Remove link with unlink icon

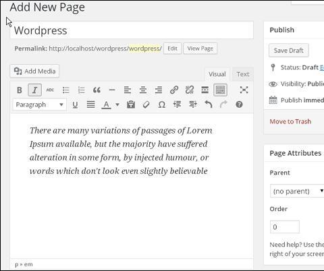click(x=190, y=90)
